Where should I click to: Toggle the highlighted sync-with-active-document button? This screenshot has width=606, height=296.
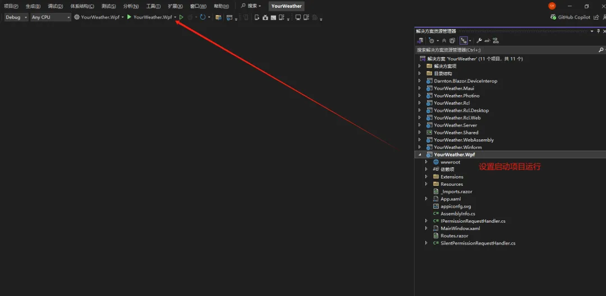pos(464,40)
